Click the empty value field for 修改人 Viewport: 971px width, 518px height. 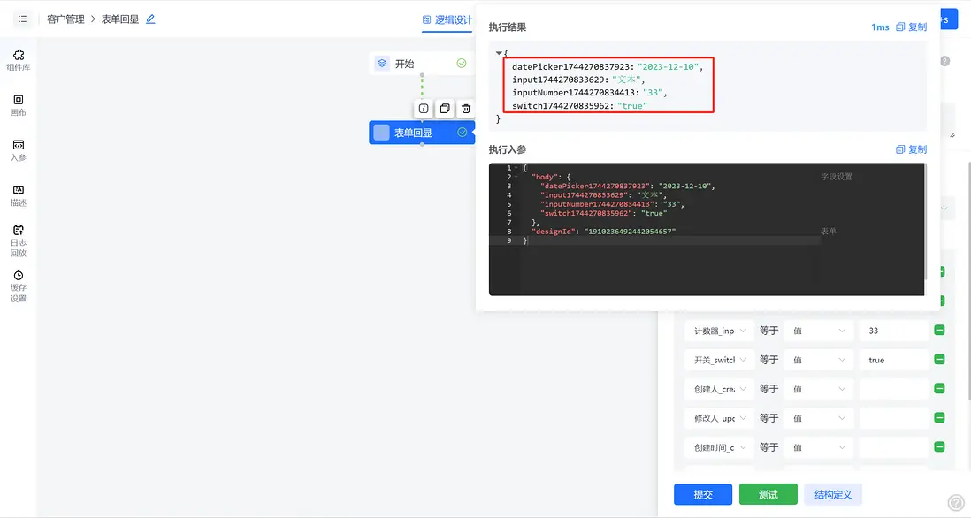pos(893,418)
